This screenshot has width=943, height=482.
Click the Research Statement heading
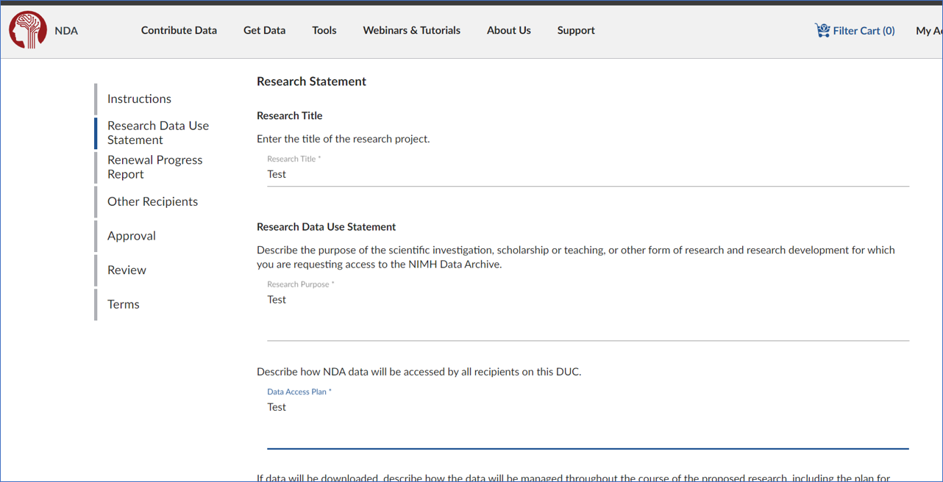coord(311,82)
